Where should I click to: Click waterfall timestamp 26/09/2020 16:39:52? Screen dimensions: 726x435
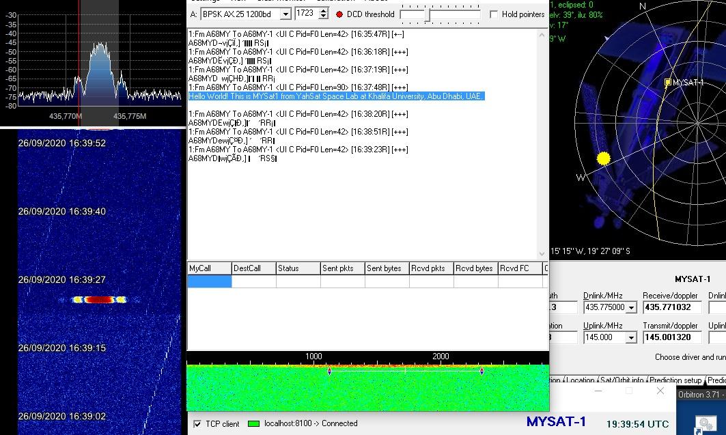coord(62,143)
